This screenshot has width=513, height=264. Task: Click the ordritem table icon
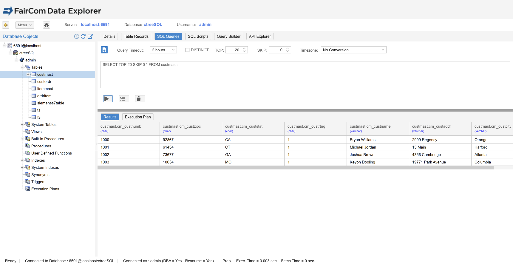tap(34, 96)
